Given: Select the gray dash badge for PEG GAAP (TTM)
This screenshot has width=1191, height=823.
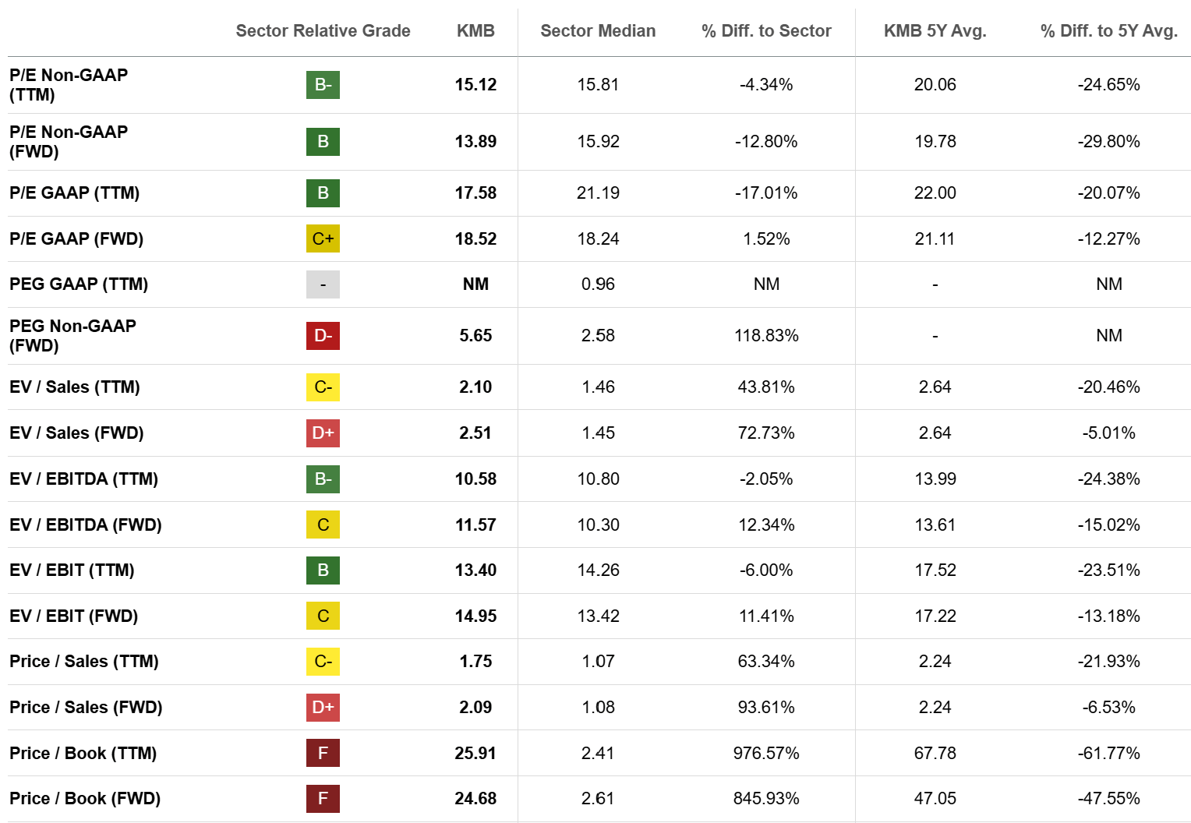Looking at the screenshot, I should [x=323, y=284].
